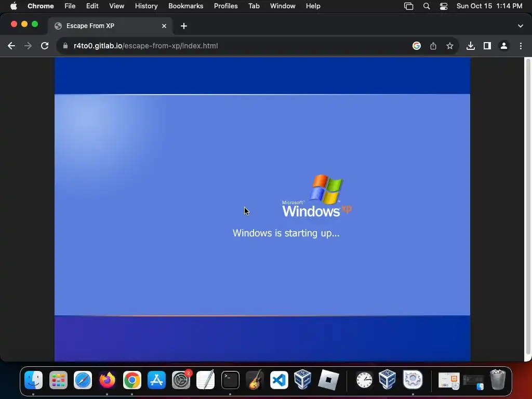Go back to the previous page

(x=11, y=46)
